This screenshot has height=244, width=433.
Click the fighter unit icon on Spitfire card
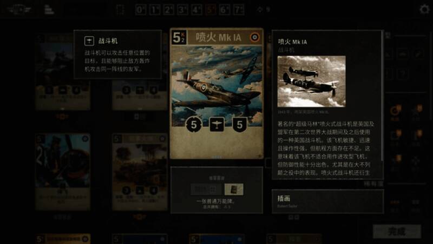point(217,125)
